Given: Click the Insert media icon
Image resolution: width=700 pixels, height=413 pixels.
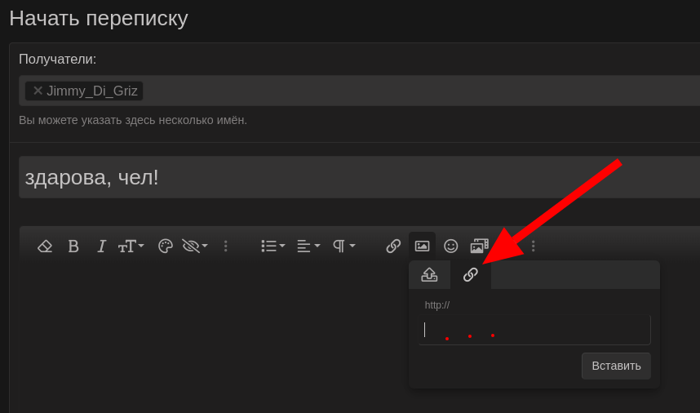Looking at the screenshot, I should (480, 246).
